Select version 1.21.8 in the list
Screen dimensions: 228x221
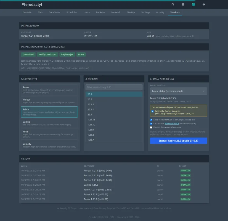(x=114, y=135)
